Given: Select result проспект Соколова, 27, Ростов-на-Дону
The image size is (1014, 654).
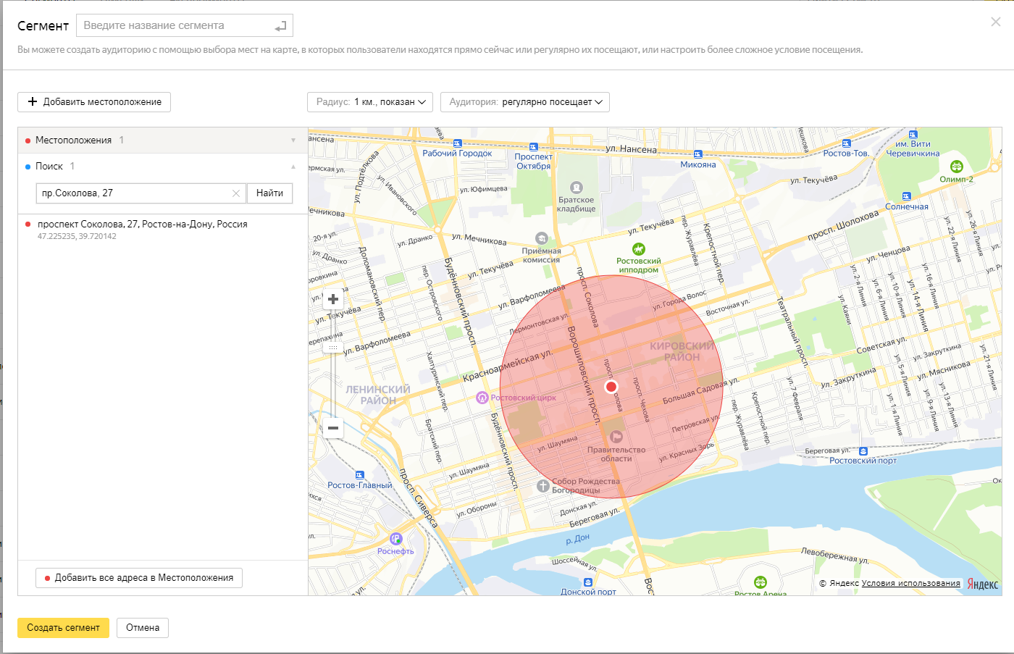Looking at the screenshot, I should [143, 225].
